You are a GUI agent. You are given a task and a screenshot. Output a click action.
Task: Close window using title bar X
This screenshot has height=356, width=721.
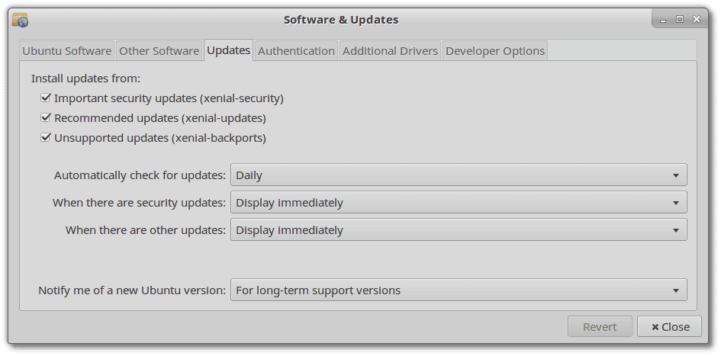pyautogui.click(x=696, y=19)
